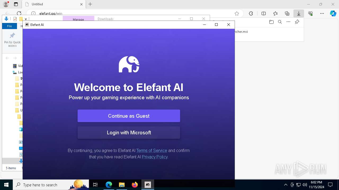Open downloads folder icon in Edge panel
Screen dimensions: 339x190
(271, 22)
